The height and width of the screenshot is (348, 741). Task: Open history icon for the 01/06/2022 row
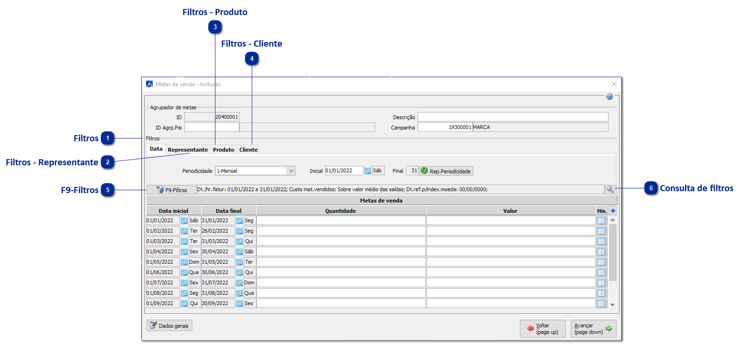[x=601, y=272]
